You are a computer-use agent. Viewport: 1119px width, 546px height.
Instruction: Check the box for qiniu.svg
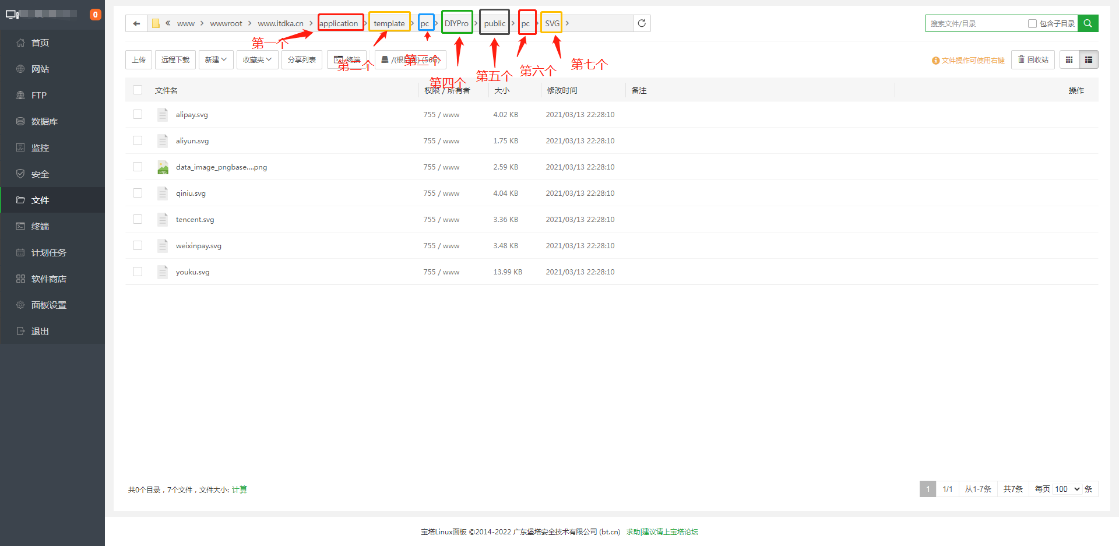138,193
